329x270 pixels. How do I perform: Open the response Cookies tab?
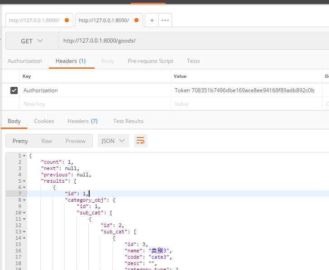coord(44,121)
